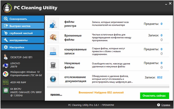Screen dimensions: 174x109
Task: Click the temporary files broom icon
Action: (x=53, y=37)
